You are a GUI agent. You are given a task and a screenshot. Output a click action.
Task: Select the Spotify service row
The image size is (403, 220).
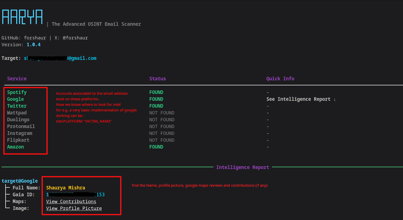click(17, 92)
